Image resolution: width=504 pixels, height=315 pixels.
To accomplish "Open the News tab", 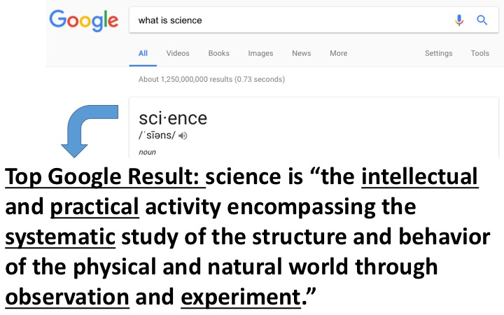I will (x=301, y=53).
